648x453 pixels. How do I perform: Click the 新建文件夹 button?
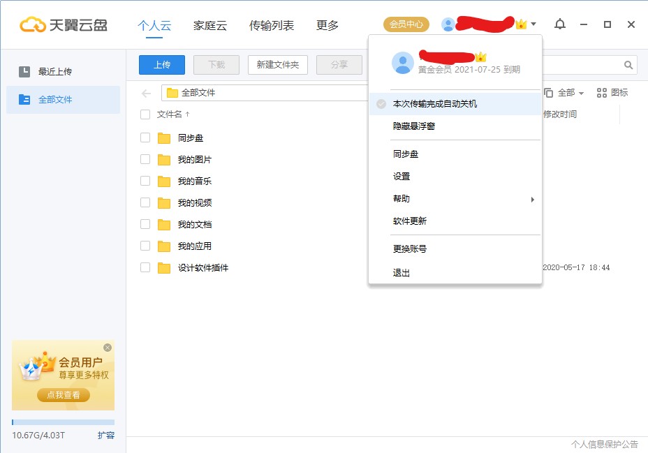[x=278, y=65]
